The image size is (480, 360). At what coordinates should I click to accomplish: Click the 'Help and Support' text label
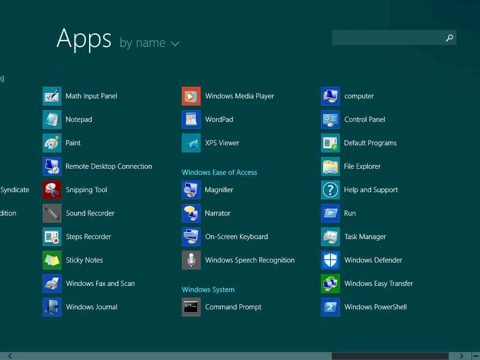[x=371, y=190]
